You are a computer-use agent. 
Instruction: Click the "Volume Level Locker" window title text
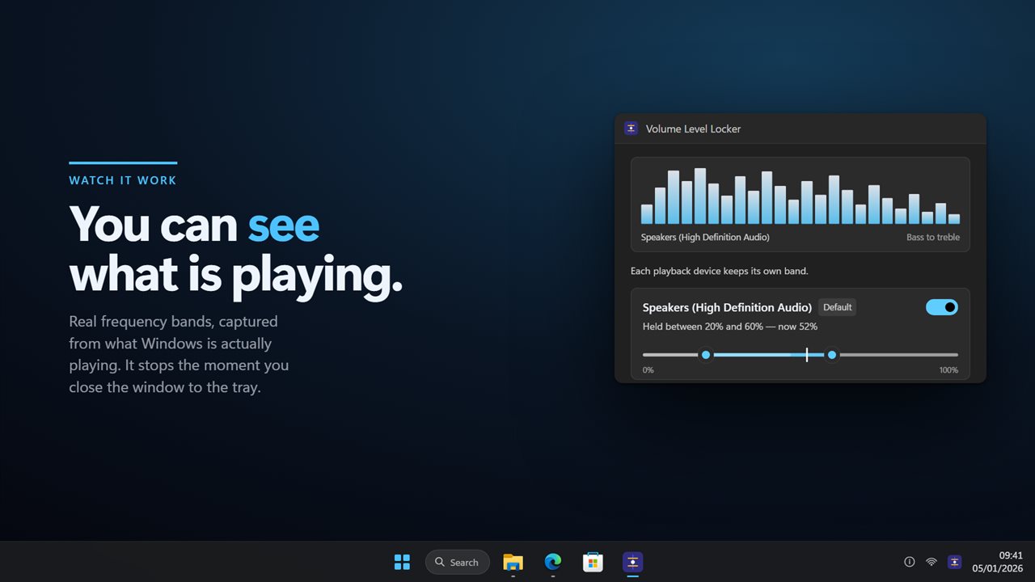coord(693,129)
